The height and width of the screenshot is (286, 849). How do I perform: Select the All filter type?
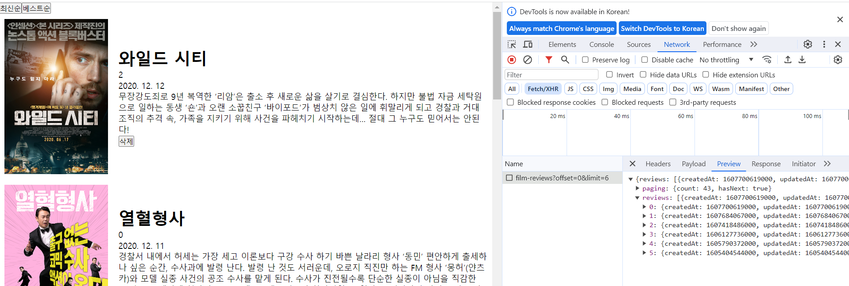[x=512, y=89]
